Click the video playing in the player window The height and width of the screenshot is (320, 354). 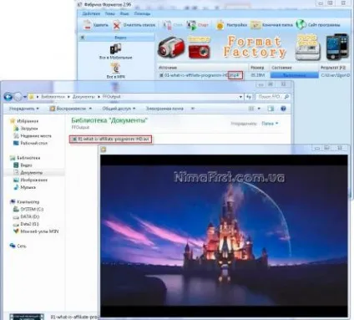click(224, 236)
